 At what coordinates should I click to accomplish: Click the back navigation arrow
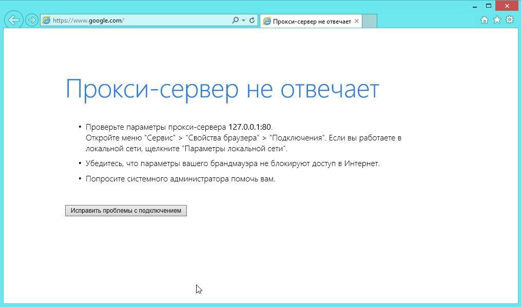(13, 20)
